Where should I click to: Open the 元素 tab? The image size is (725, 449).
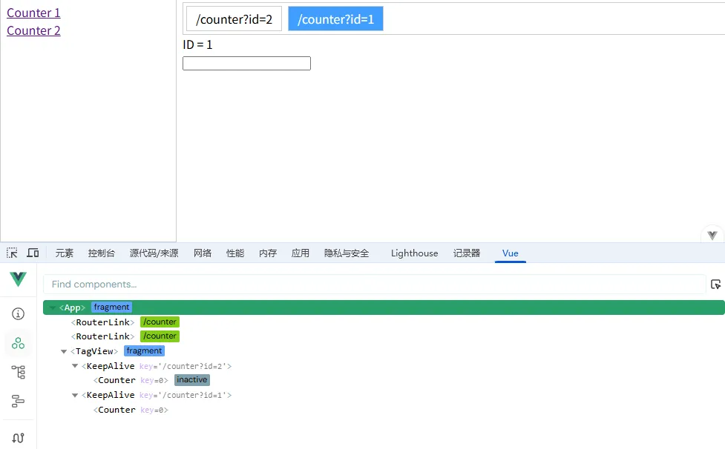65,253
